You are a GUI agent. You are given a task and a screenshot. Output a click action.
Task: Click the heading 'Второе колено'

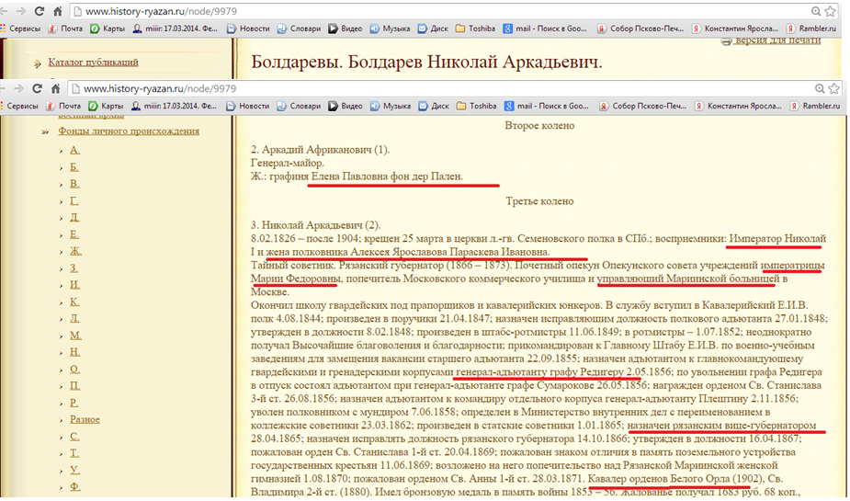(539, 126)
